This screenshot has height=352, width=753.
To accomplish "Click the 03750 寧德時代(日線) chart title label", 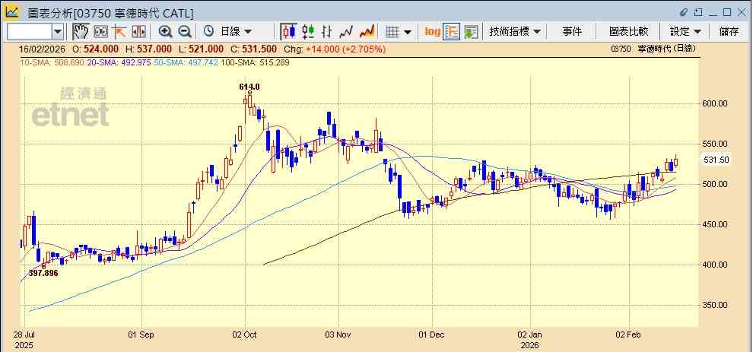I will click(653, 49).
